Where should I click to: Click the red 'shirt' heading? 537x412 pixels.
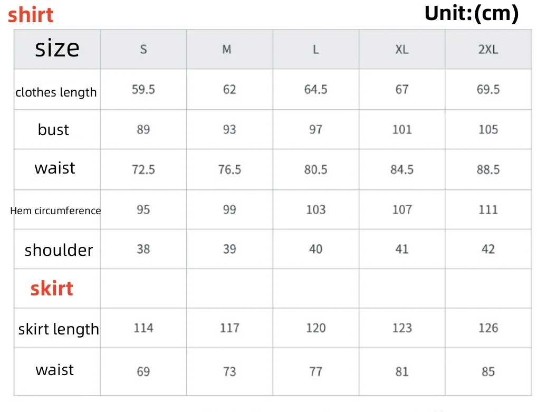31,15
